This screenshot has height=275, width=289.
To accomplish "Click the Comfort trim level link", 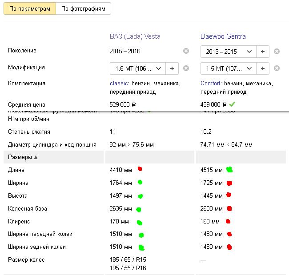I will pos(211,84).
